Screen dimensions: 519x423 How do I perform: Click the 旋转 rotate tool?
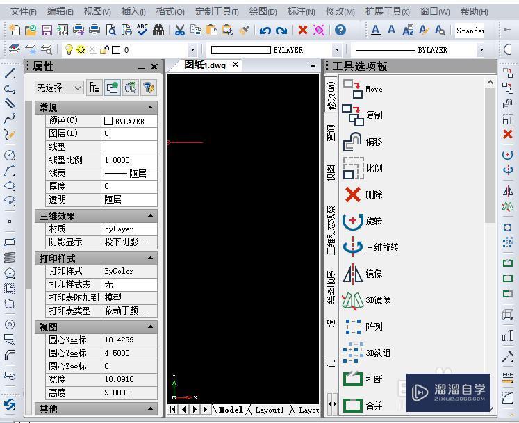tap(363, 221)
